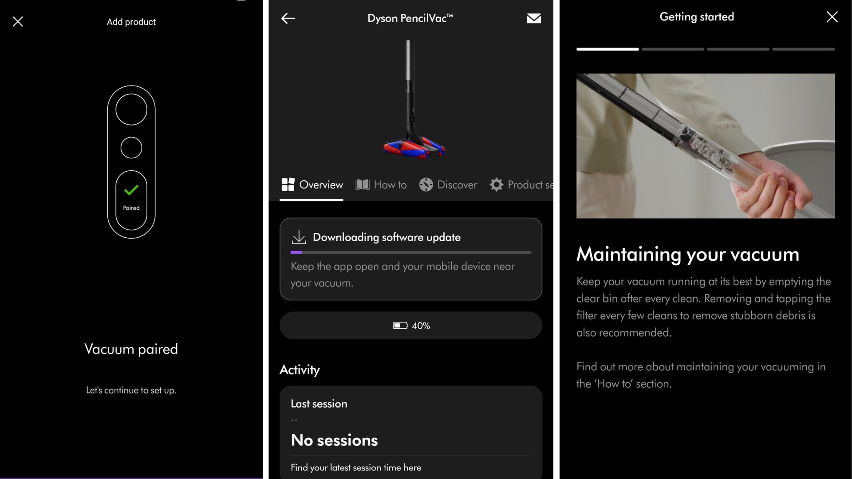Jump to the fourth Getting started step
852x479 pixels.
[x=803, y=49]
